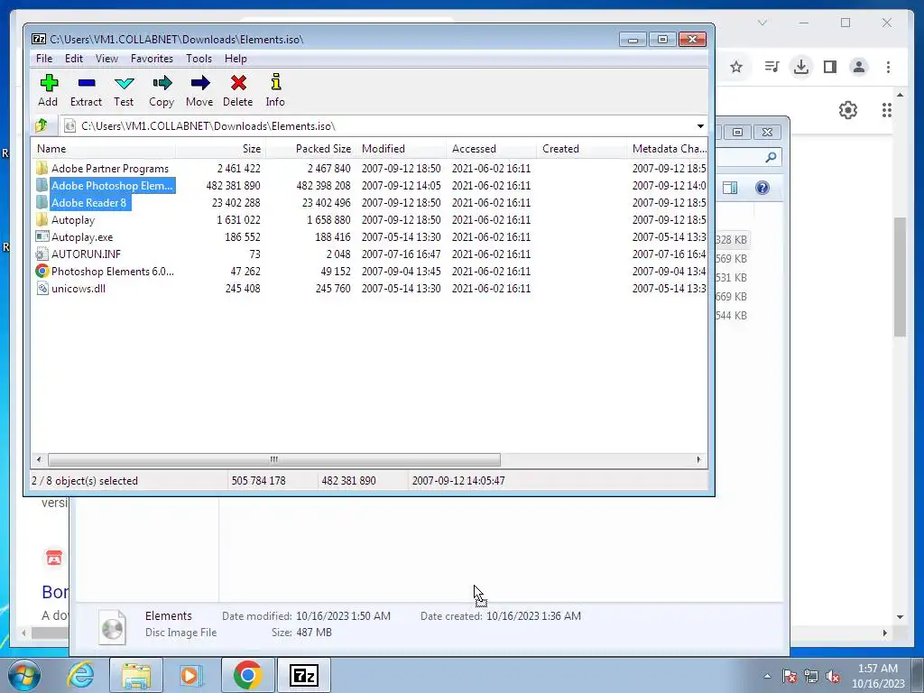Switch to the 7-Zip taskbar button
Viewport: 924px width, 693px height.
304,675
